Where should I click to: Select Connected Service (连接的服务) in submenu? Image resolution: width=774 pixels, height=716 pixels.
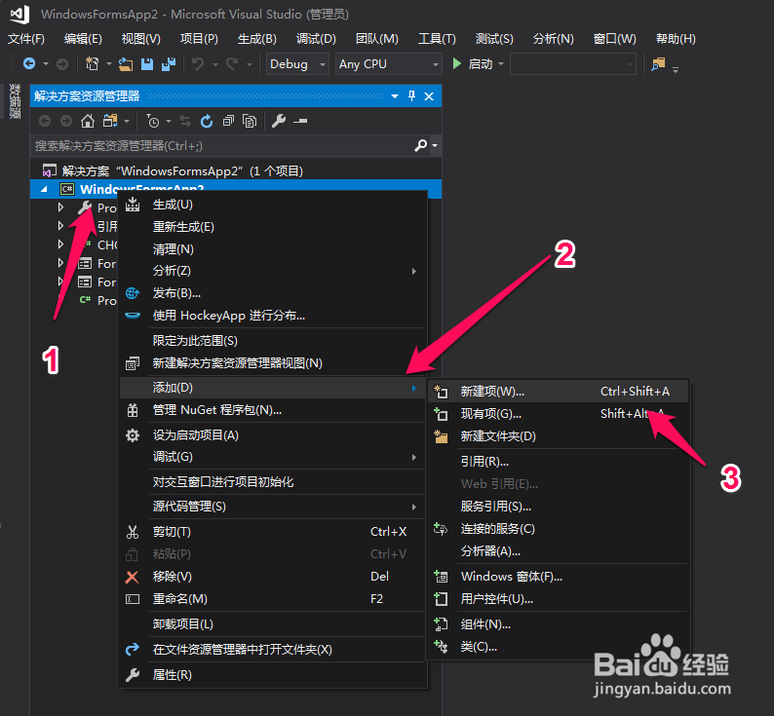point(558,529)
